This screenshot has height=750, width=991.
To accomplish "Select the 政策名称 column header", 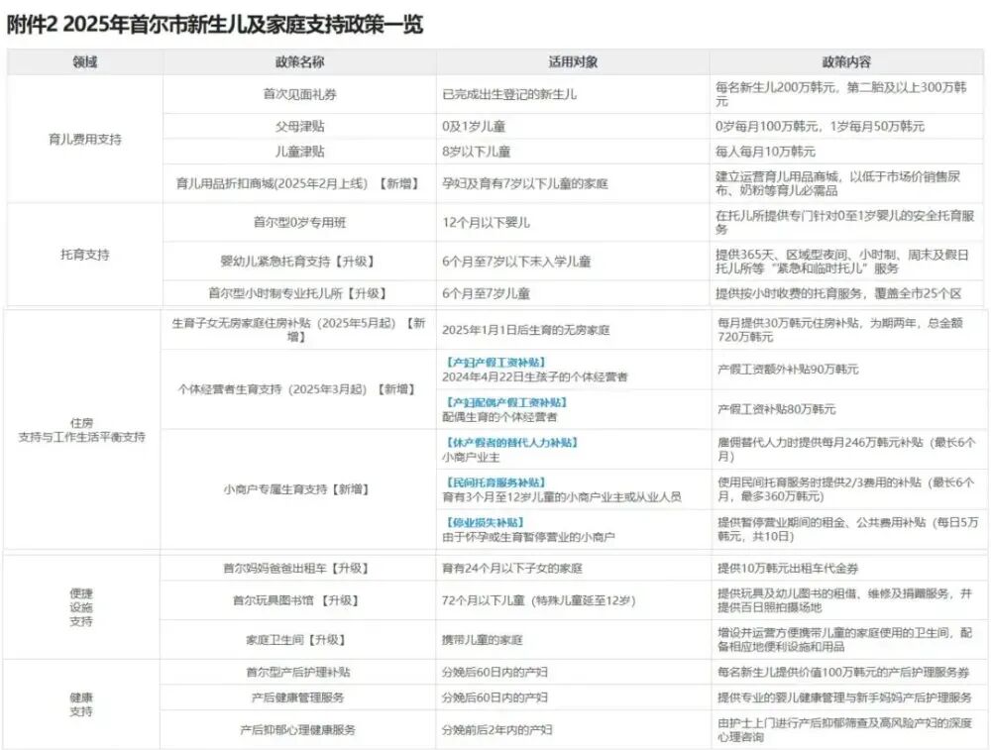I will pyautogui.click(x=299, y=61).
